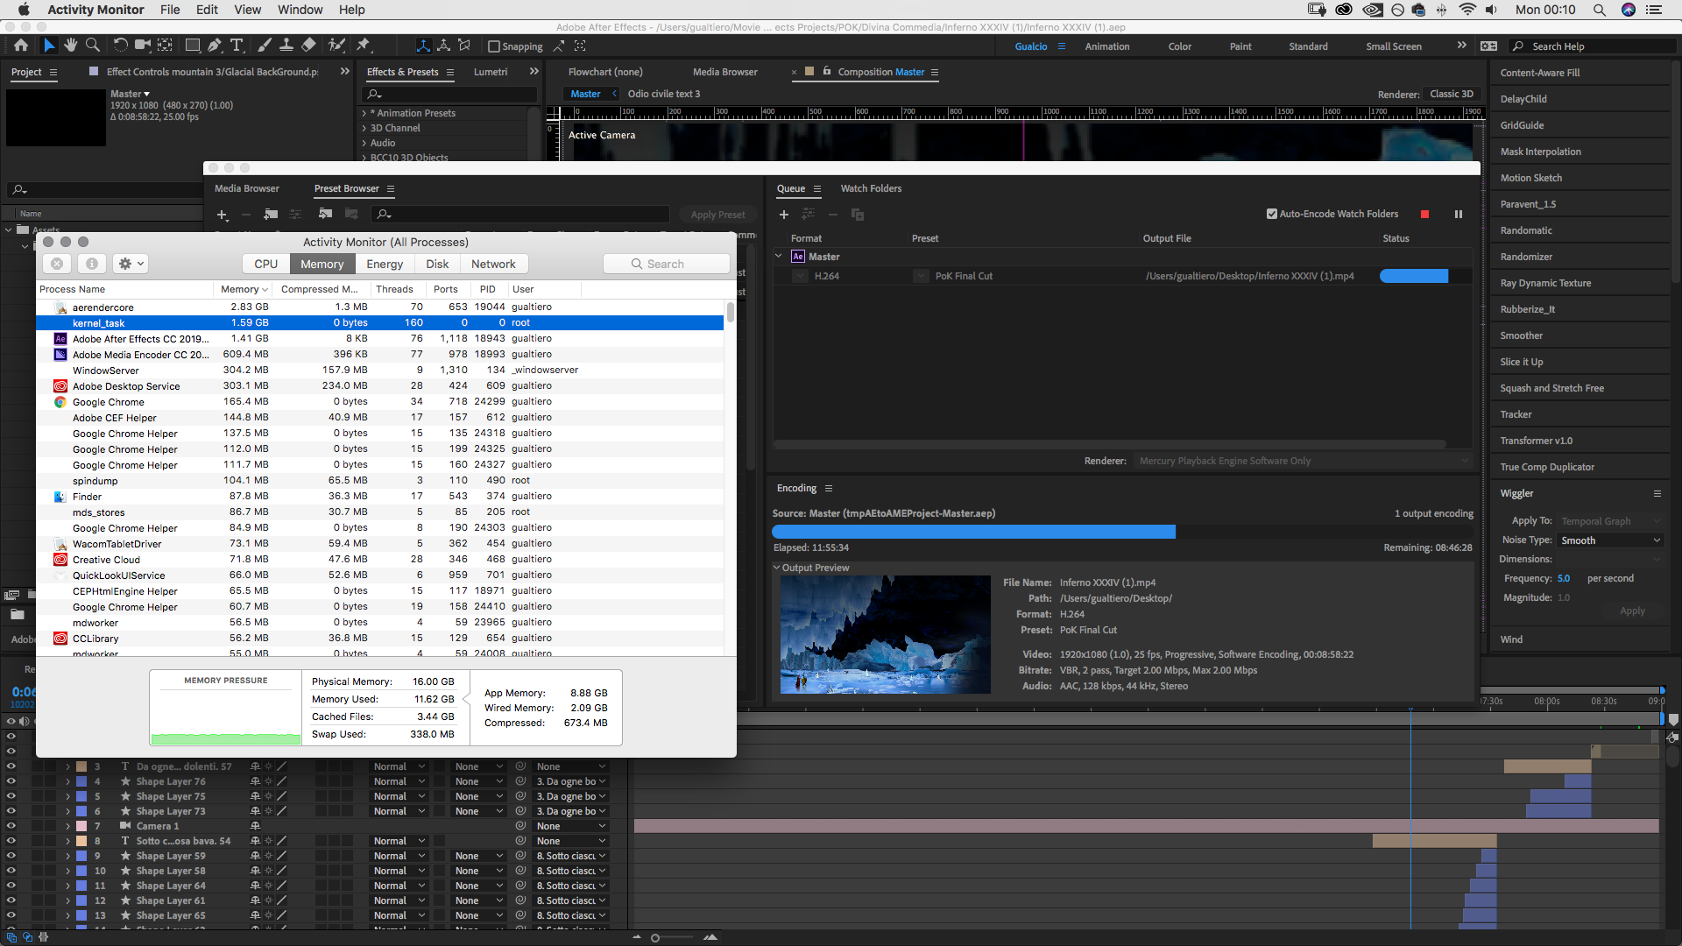This screenshot has width=1682, height=946.
Task: Open Spotlight search in the menu bar
Action: tap(1600, 10)
